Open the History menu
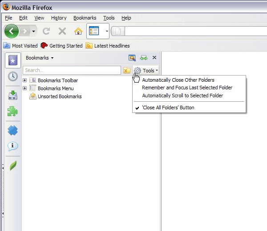Screen dimensions: 267x231 [59, 18]
